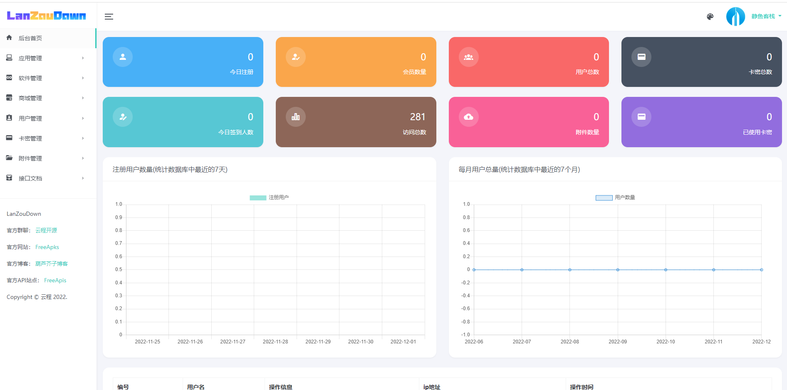This screenshot has width=787, height=390.
Task: Click a data point on the monthly user line
Action: coord(617,269)
